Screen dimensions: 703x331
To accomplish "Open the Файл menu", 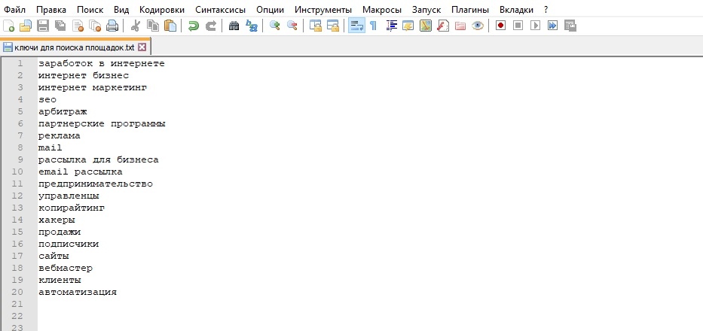I will click(x=14, y=9).
